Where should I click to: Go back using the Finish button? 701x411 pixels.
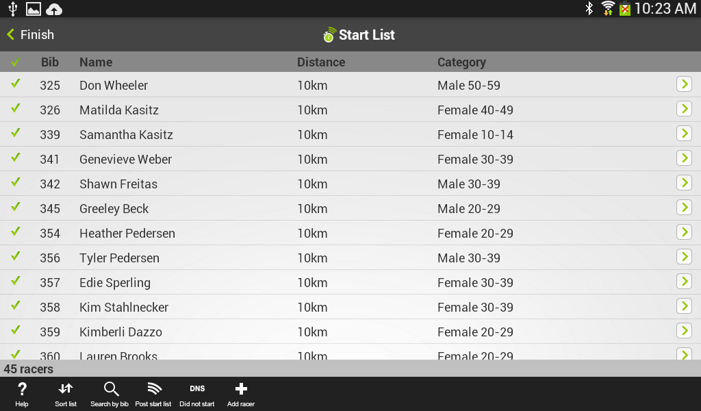pyautogui.click(x=30, y=34)
